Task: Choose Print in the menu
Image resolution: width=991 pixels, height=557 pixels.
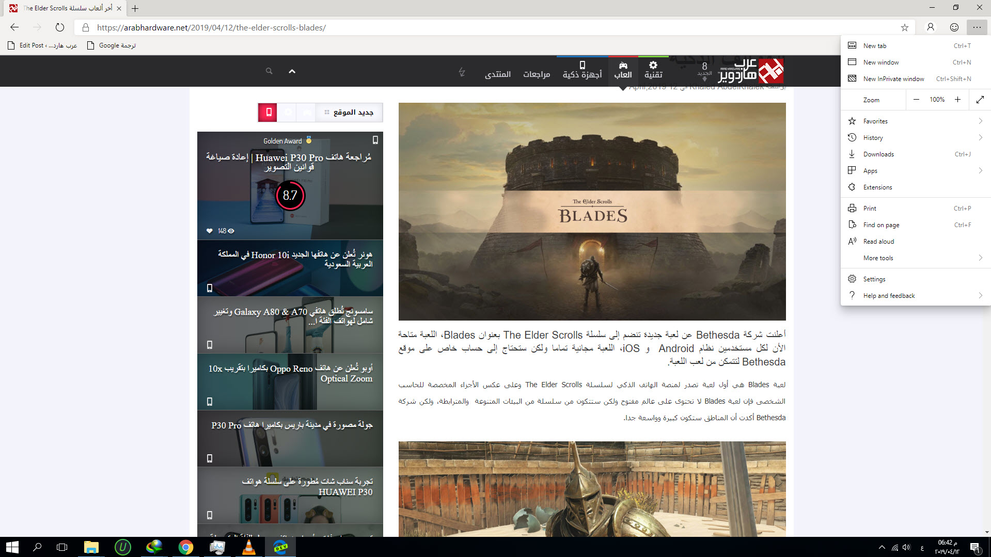Action: (916, 208)
